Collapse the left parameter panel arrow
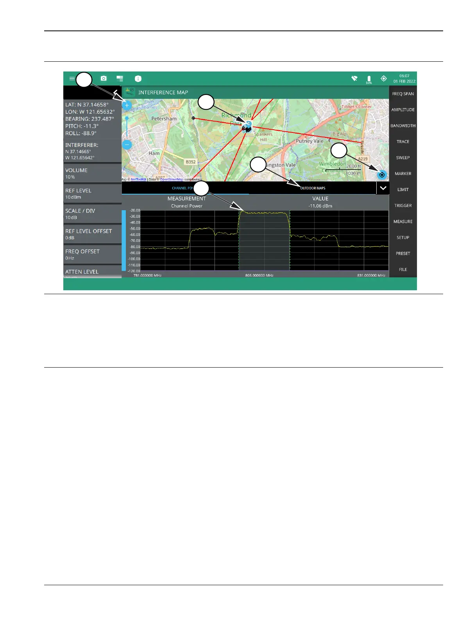The width and height of the screenshot is (465, 618). (x=115, y=92)
